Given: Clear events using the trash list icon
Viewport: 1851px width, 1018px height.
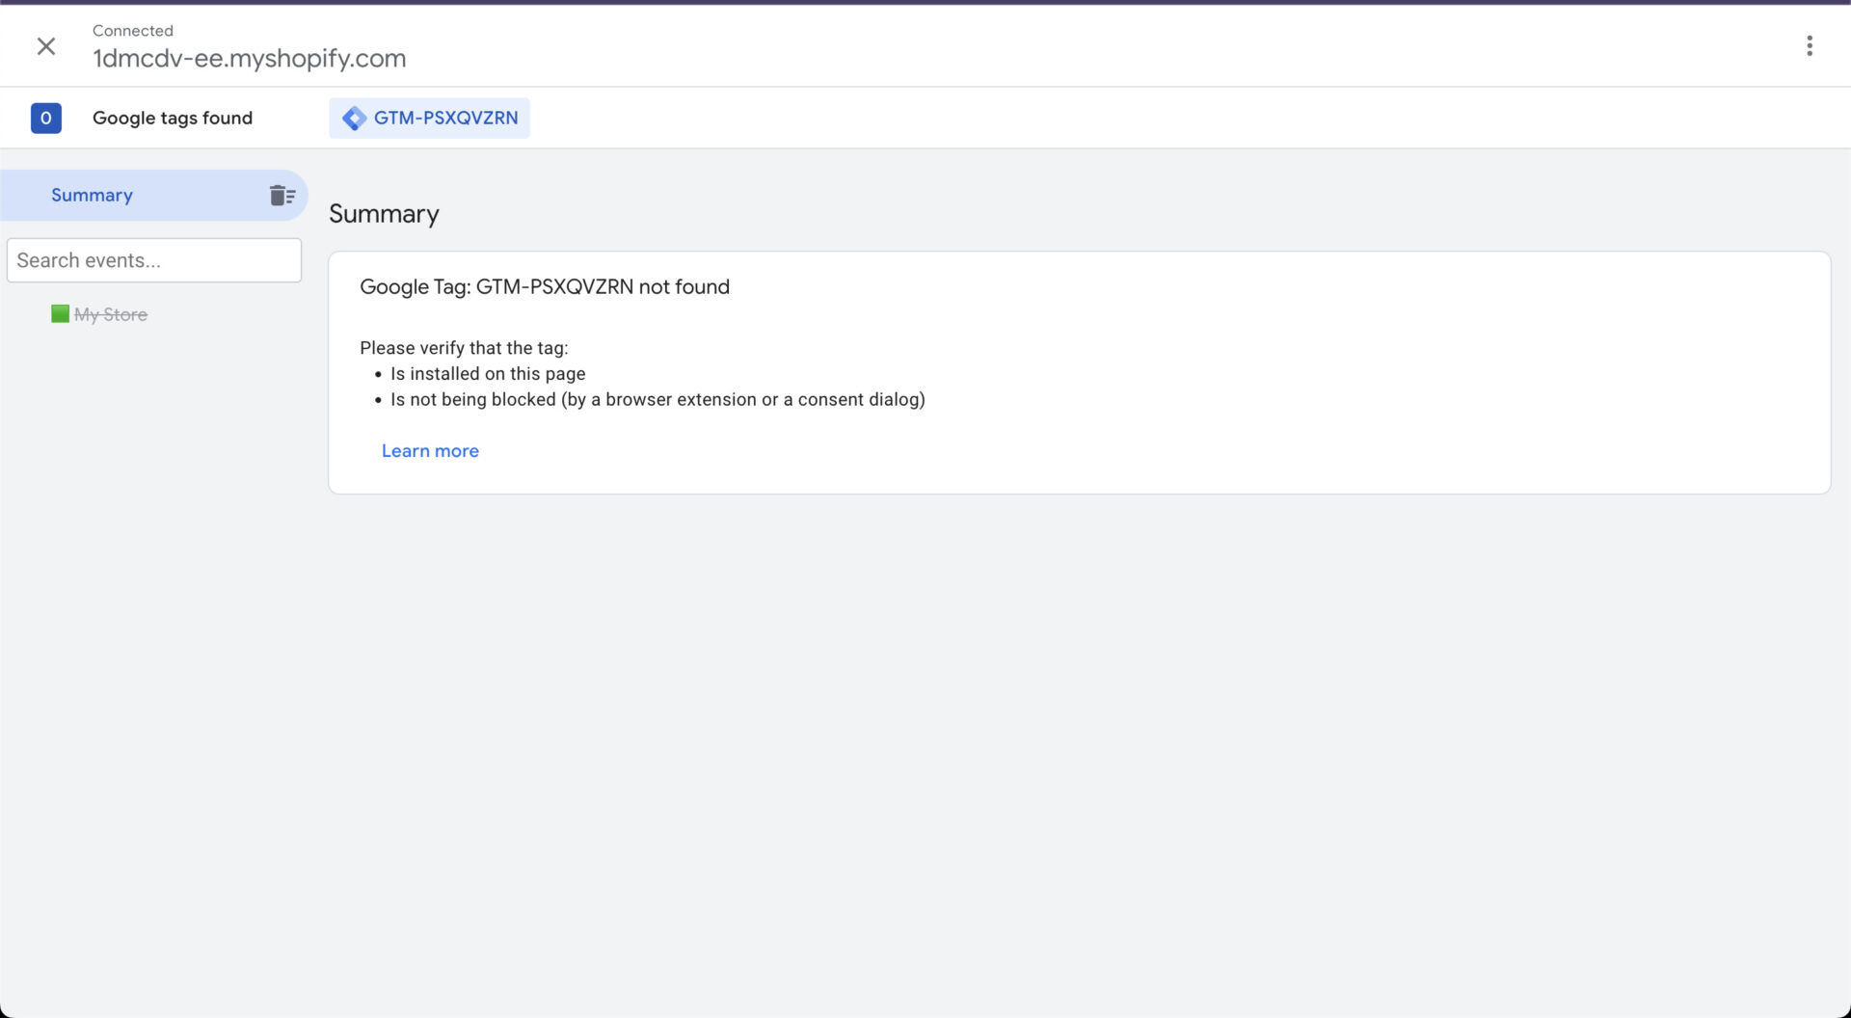Looking at the screenshot, I should [x=282, y=196].
